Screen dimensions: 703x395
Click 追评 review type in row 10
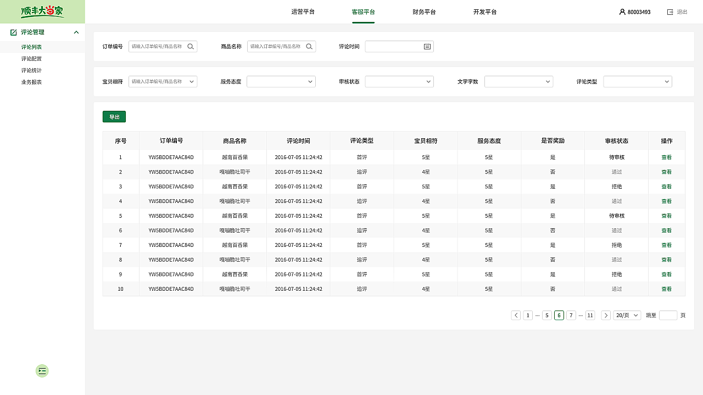[x=362, y=289]
